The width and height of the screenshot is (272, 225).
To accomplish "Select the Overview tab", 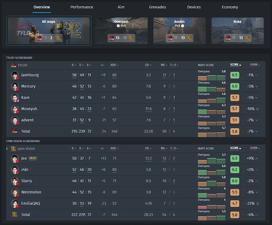I will tap(42, 7).
